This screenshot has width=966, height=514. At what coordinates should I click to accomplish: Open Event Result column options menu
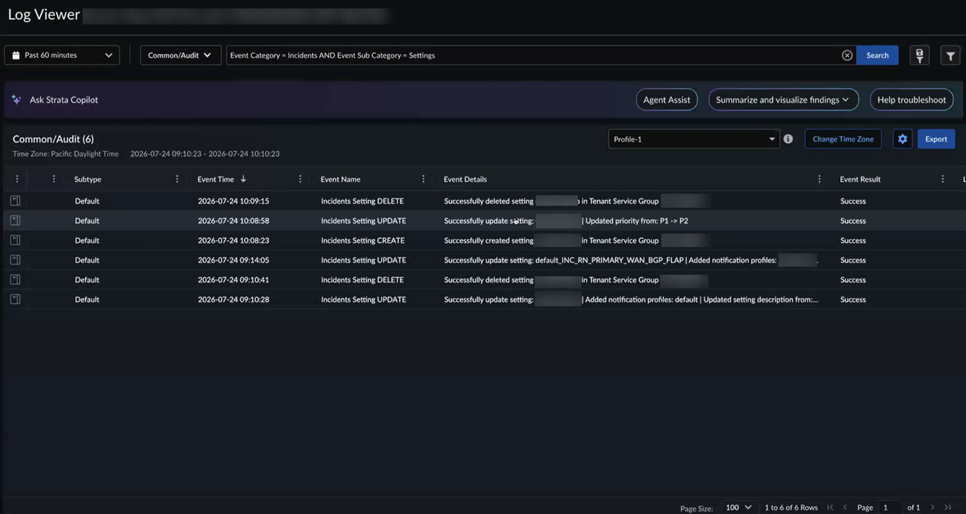(942, 179)
